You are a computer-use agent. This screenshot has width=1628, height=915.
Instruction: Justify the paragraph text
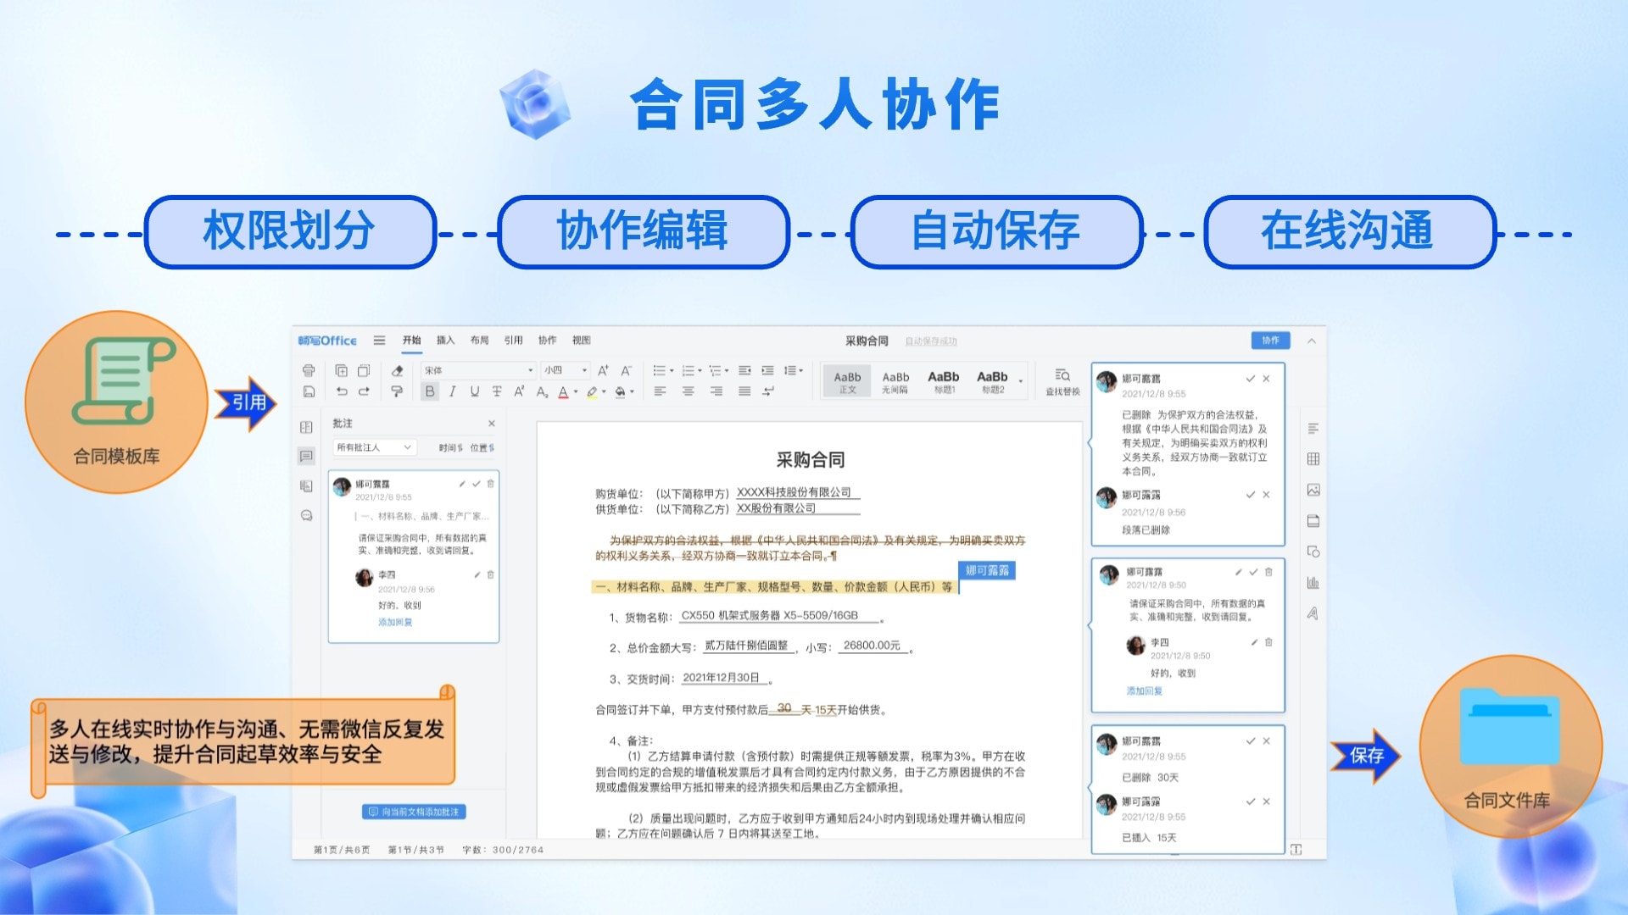744,391
